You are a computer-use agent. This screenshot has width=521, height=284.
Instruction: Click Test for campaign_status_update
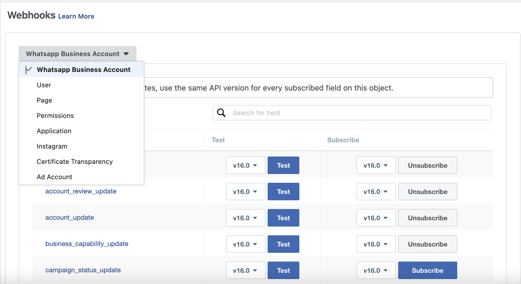pos(283,270)
